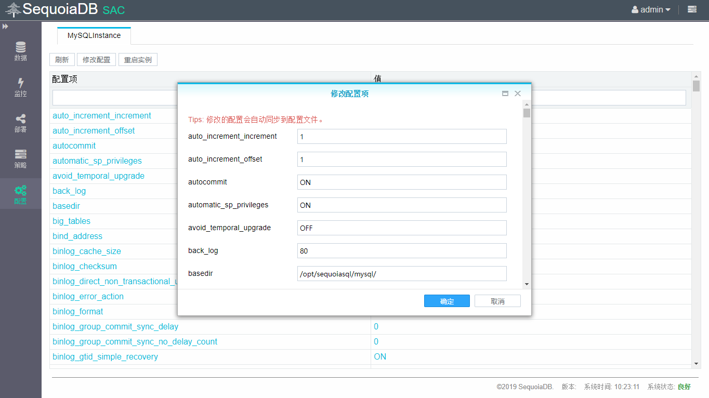Open binlog_cache_size config link
Viewport: 709px width, 398px height.
pos(87,251)
